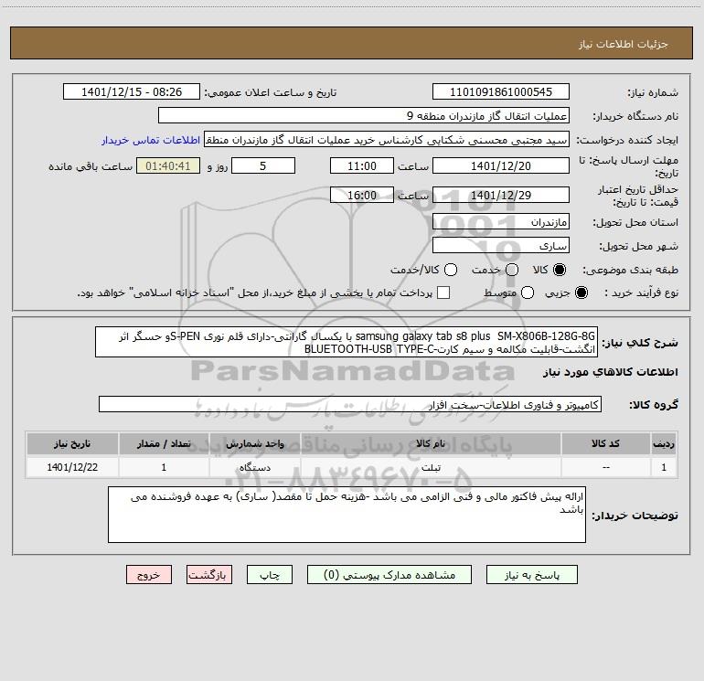Select the متوسط purchase type radio

coord(528,293)
